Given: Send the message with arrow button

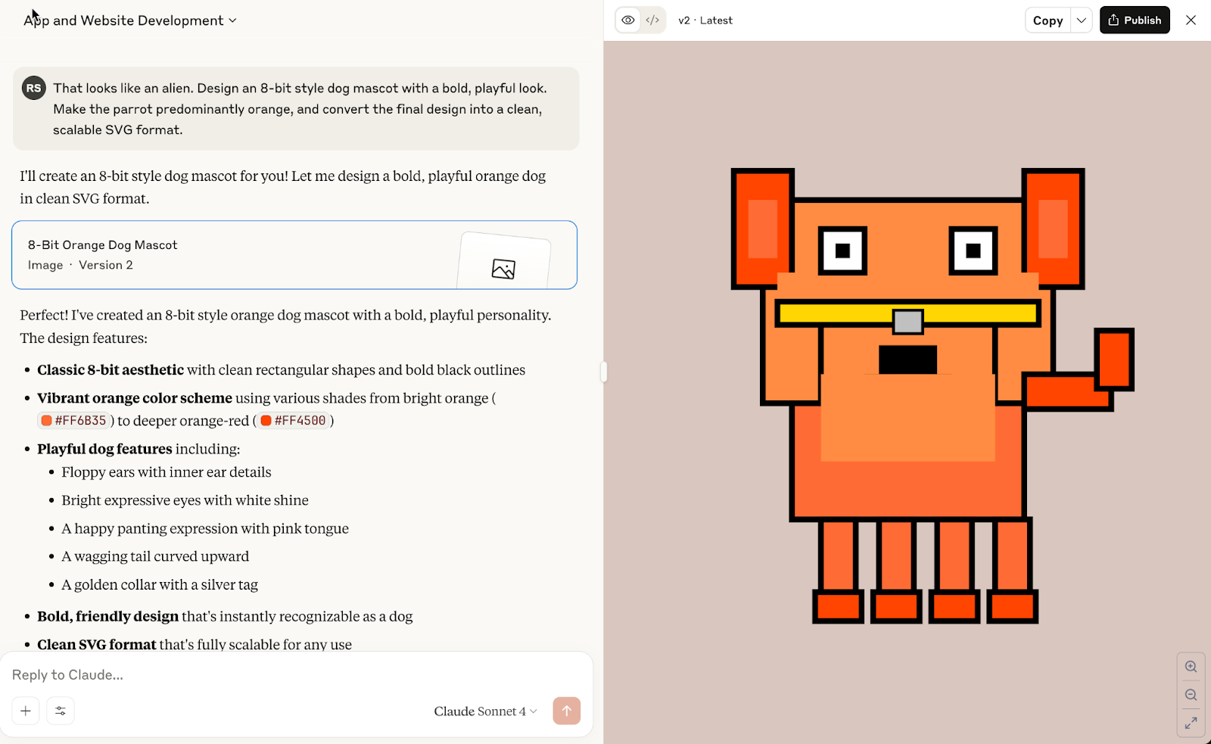Looking at the screenshot, I should coord(567,711).
